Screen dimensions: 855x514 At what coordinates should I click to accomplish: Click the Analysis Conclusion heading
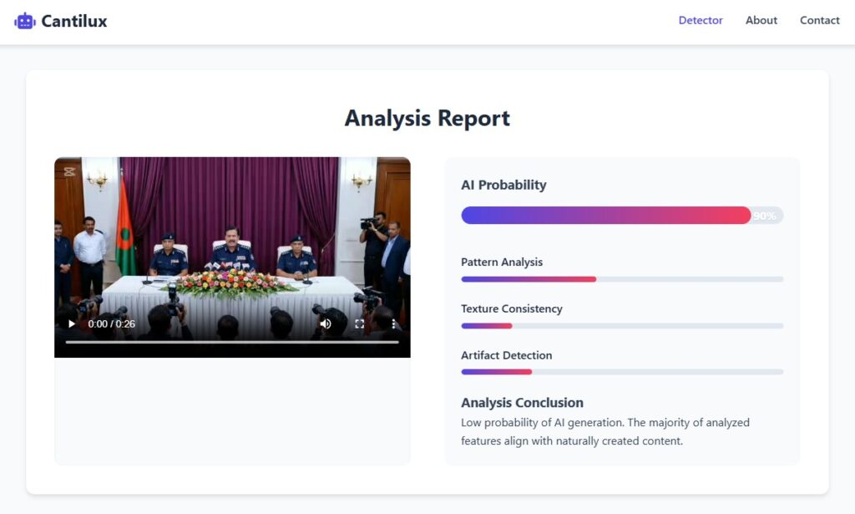[522, 403]
